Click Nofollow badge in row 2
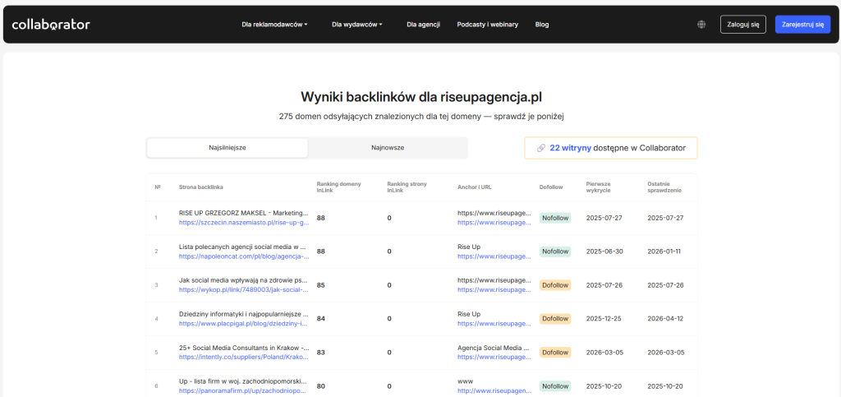 click(x=555, y=251)
